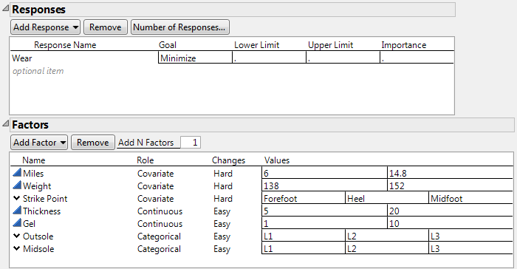
Task: Click the Miles continuous factor icon
Action: click(17, 173)
